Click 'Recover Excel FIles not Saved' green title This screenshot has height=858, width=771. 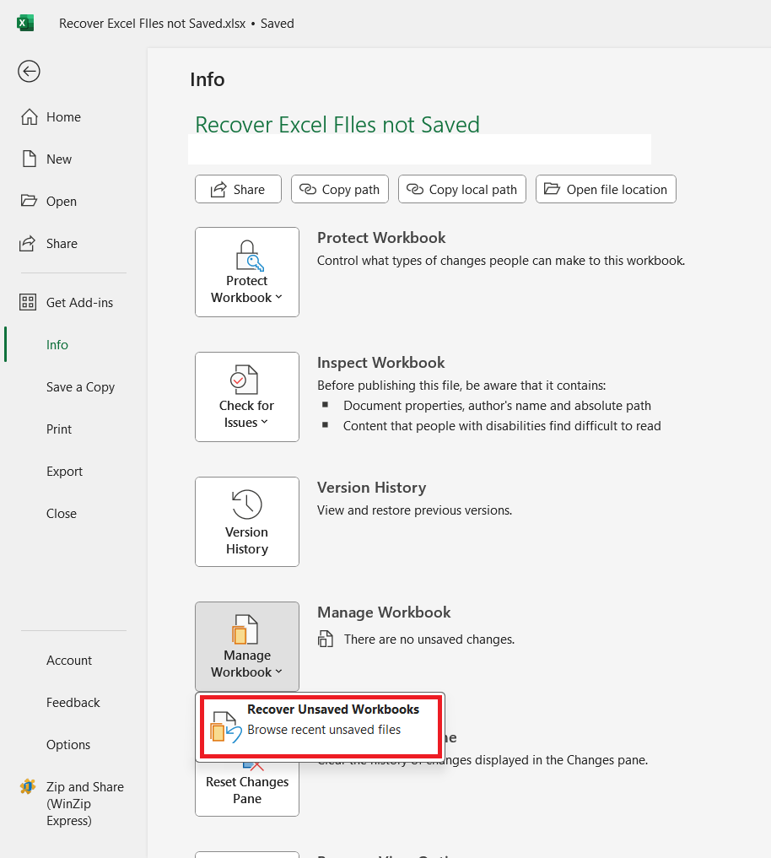337,124
